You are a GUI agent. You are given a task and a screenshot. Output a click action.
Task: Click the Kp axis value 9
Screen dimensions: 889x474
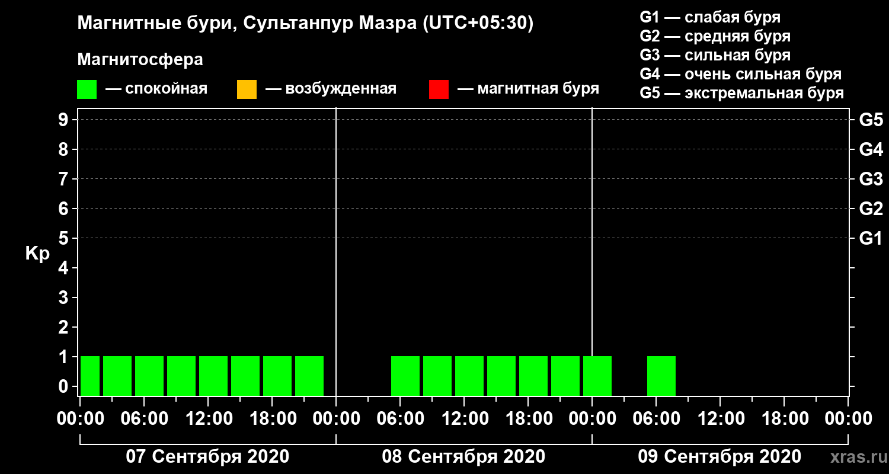click(65, 120)
